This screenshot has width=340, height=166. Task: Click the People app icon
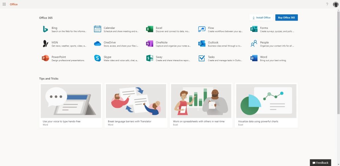click(x=254, y=43)
